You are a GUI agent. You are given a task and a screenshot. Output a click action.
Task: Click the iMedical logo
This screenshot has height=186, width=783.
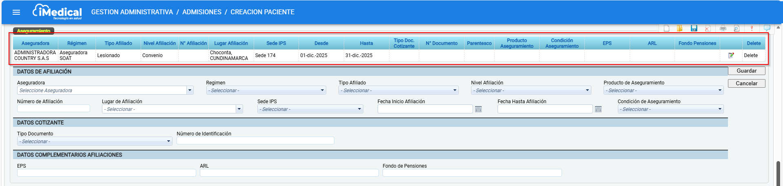(57, 12)
